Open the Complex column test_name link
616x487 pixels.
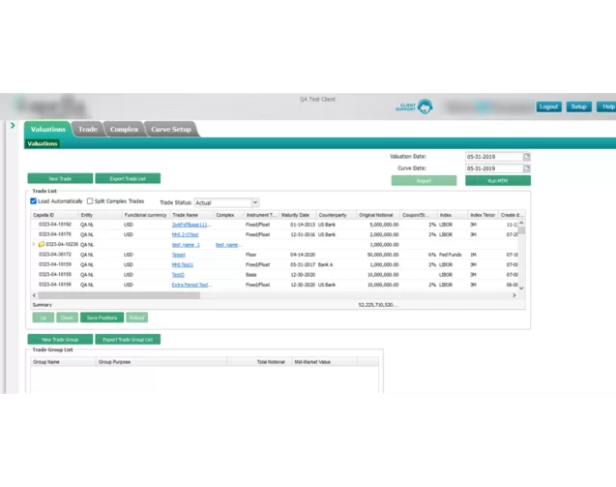click(x=228, y=245)
